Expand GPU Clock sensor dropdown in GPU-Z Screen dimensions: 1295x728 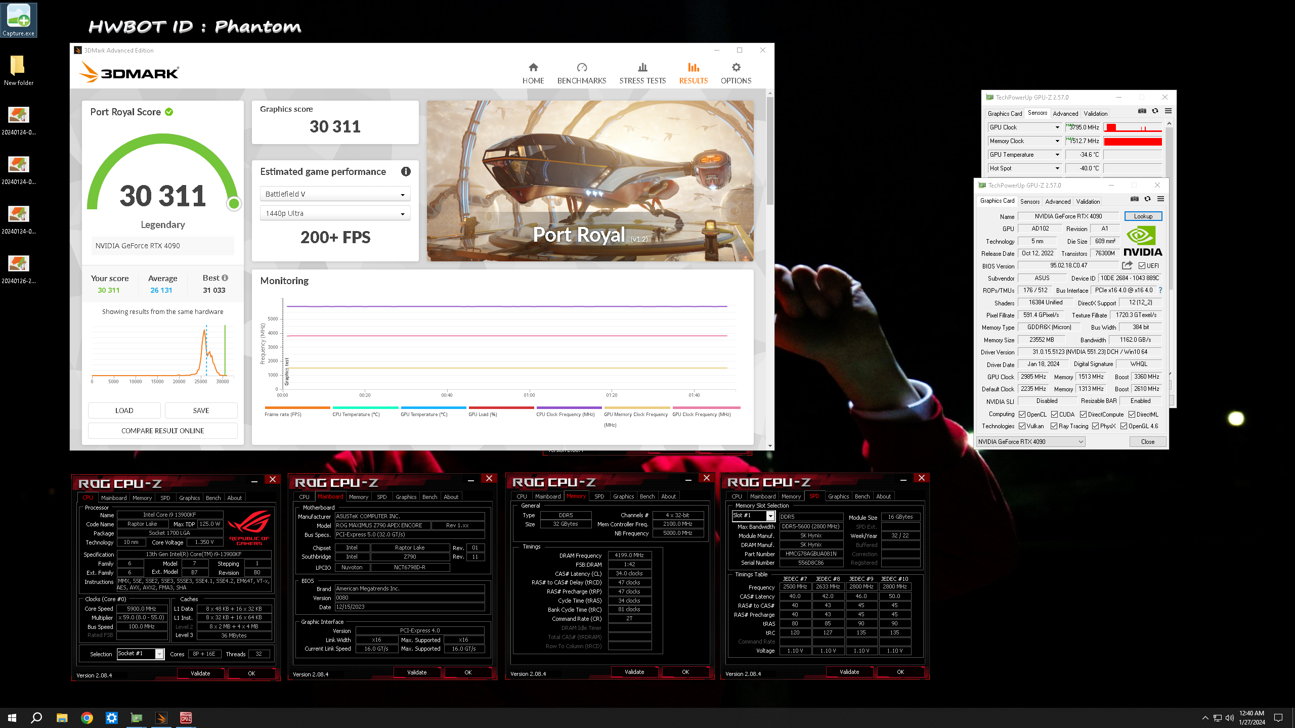click(1057, 127)
